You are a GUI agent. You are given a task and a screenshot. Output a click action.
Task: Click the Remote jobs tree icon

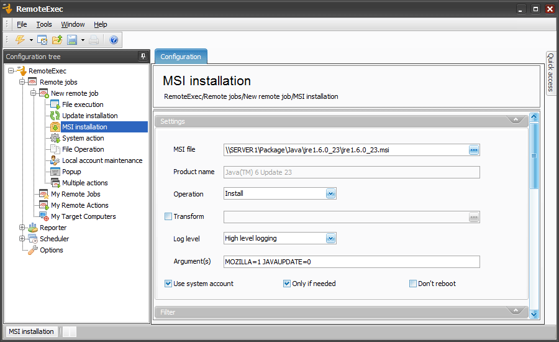[x=32, y=81]
